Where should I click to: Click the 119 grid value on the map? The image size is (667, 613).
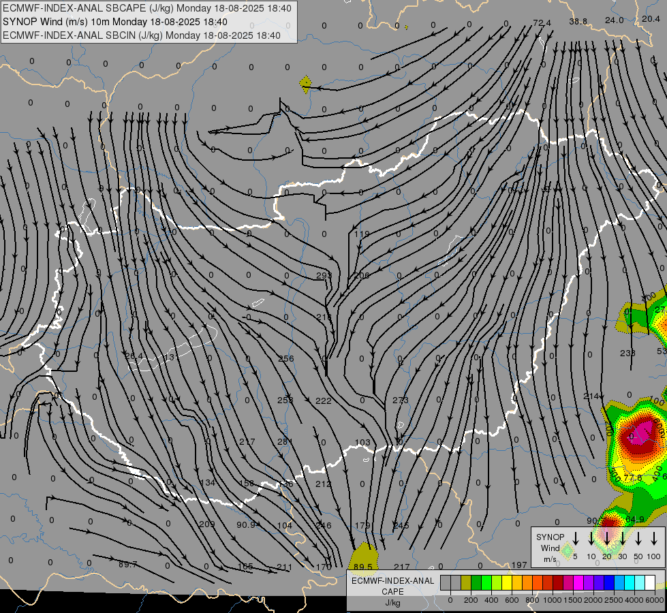362,234
